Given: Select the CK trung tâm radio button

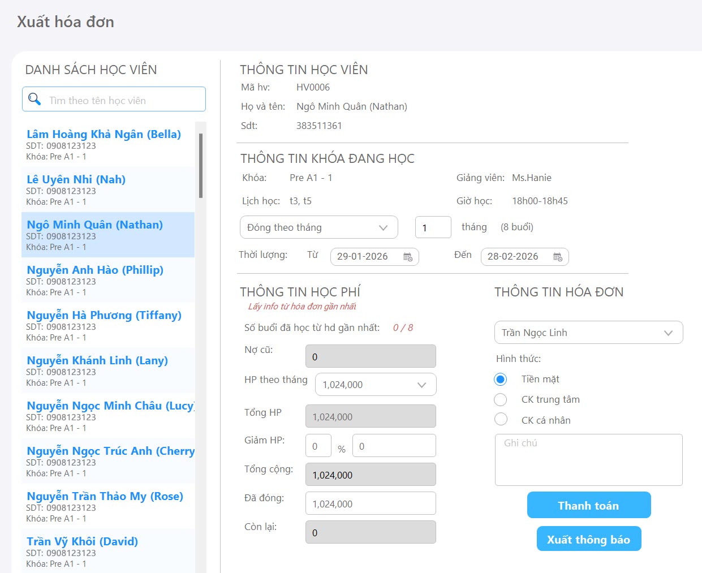Looking at the screenshot, I should 500,400.
